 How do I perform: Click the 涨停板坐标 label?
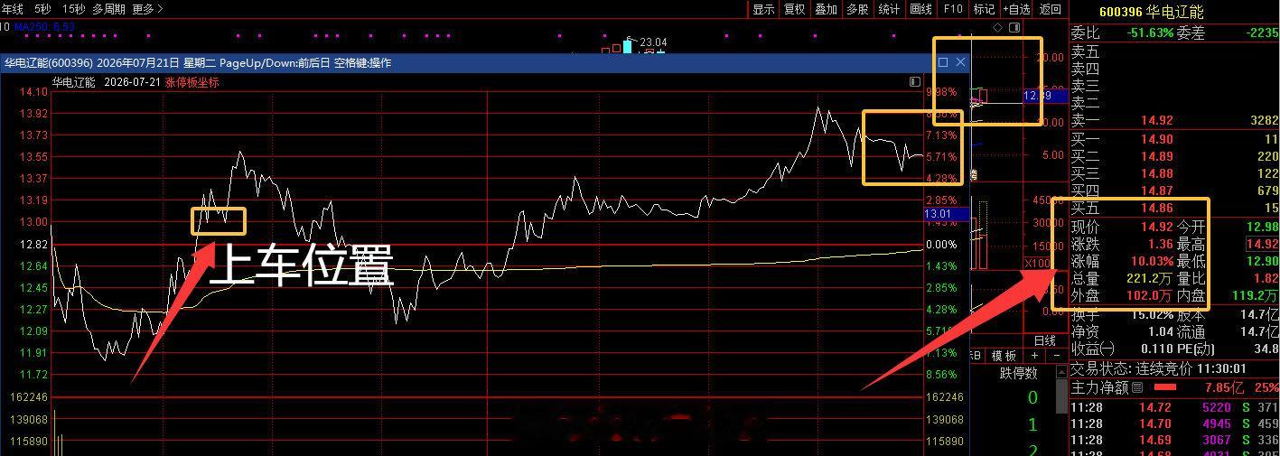(192, 82)
